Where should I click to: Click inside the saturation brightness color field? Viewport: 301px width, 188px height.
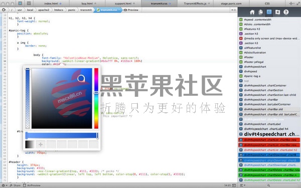62,98
